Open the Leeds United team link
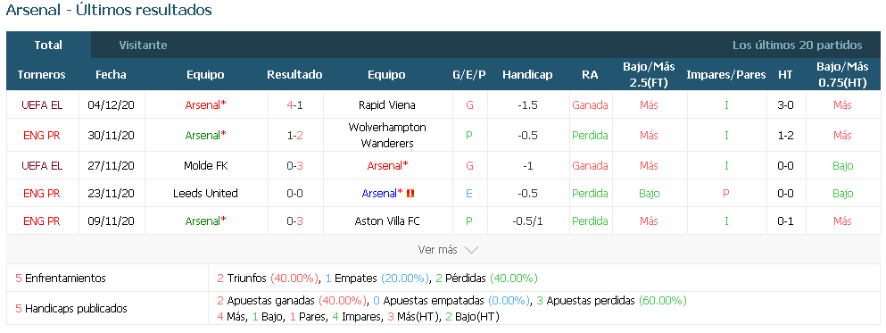This screenshot has height=333, width=886. 206,194
